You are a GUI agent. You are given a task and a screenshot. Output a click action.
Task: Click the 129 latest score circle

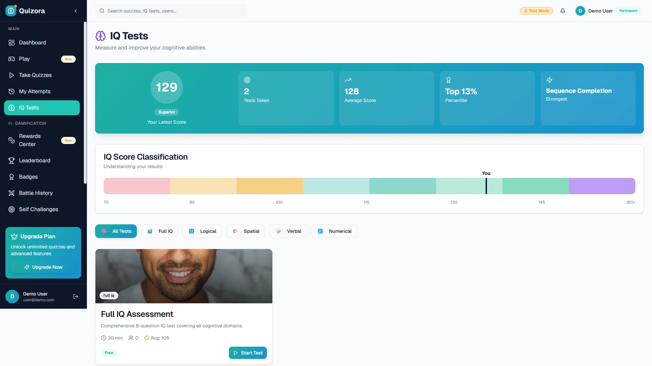pyautogui.click(x=167, y=87)
